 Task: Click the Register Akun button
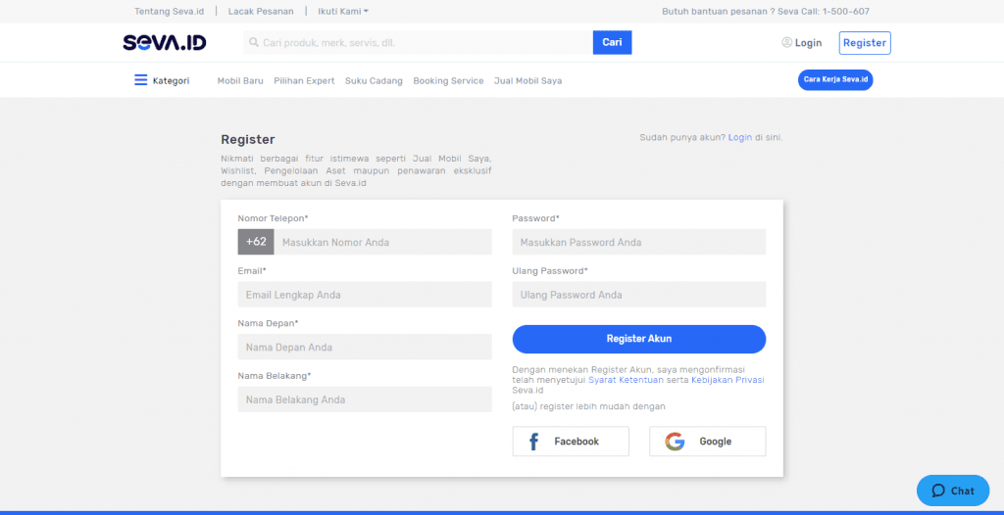click(639, 339)
